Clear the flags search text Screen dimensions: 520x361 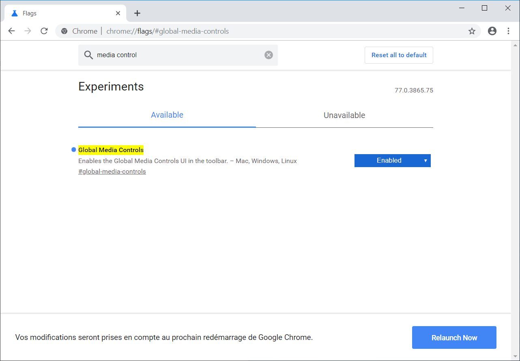[x=269, y=55]
